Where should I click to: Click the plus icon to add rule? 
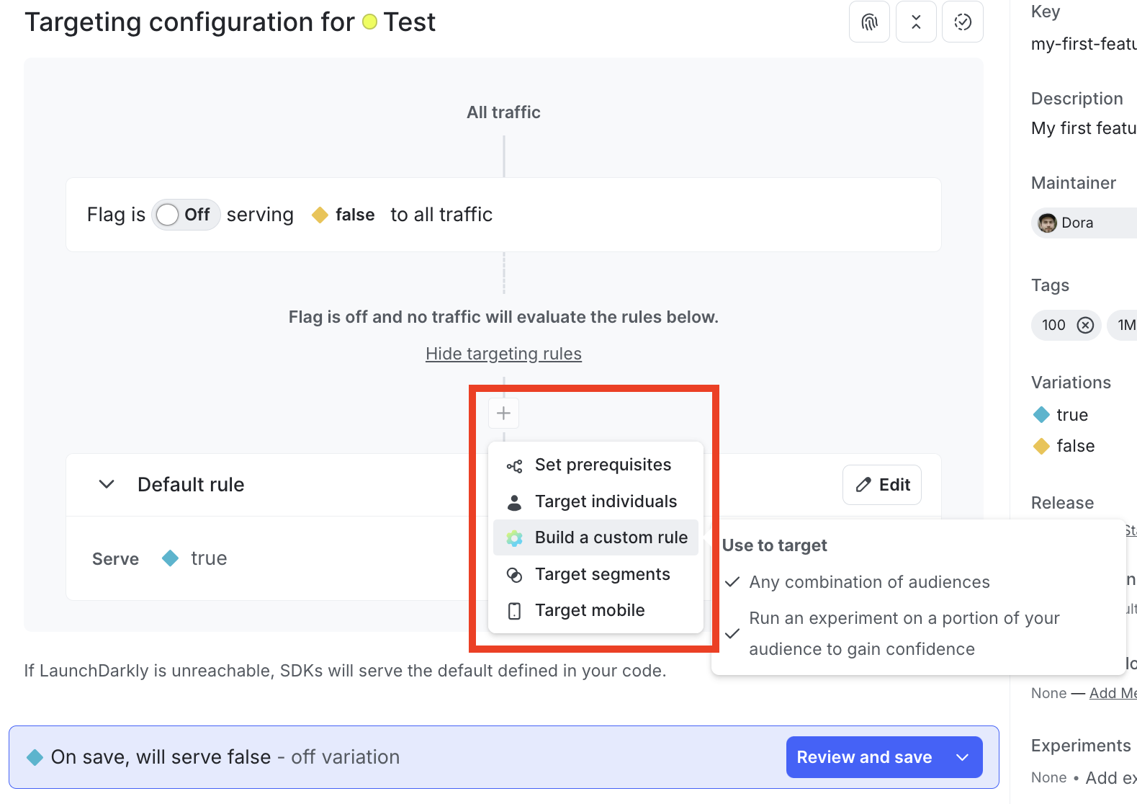tap(504, 414)
